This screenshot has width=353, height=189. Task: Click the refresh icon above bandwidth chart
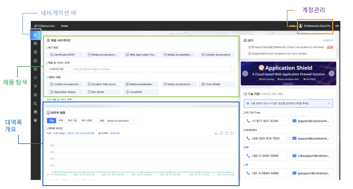pyautogui.click(x=221, y=133)
